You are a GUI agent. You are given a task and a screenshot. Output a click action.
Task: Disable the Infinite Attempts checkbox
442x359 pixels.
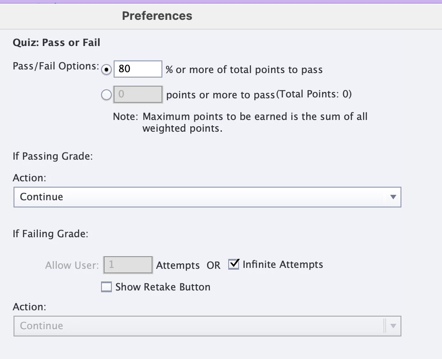click(x=234, y=264)
